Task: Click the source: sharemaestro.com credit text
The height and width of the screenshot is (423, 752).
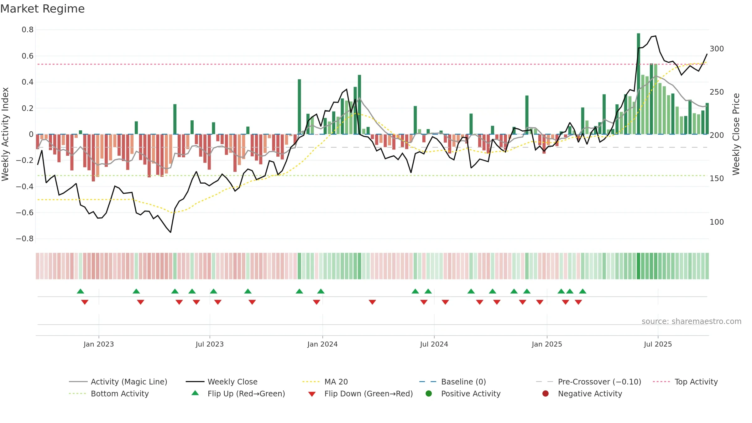Action: point(691,321)
